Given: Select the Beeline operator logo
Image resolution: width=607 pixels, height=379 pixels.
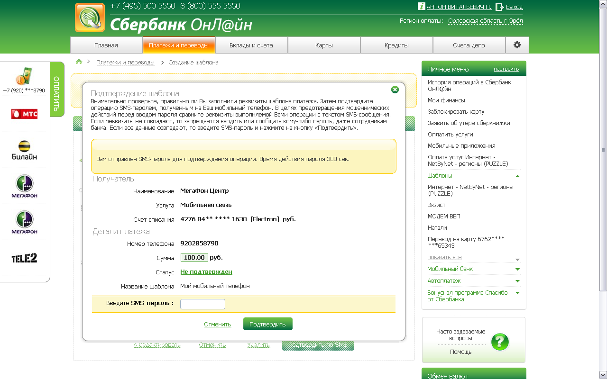Looking at the screenshot, I should click(24, 150).
